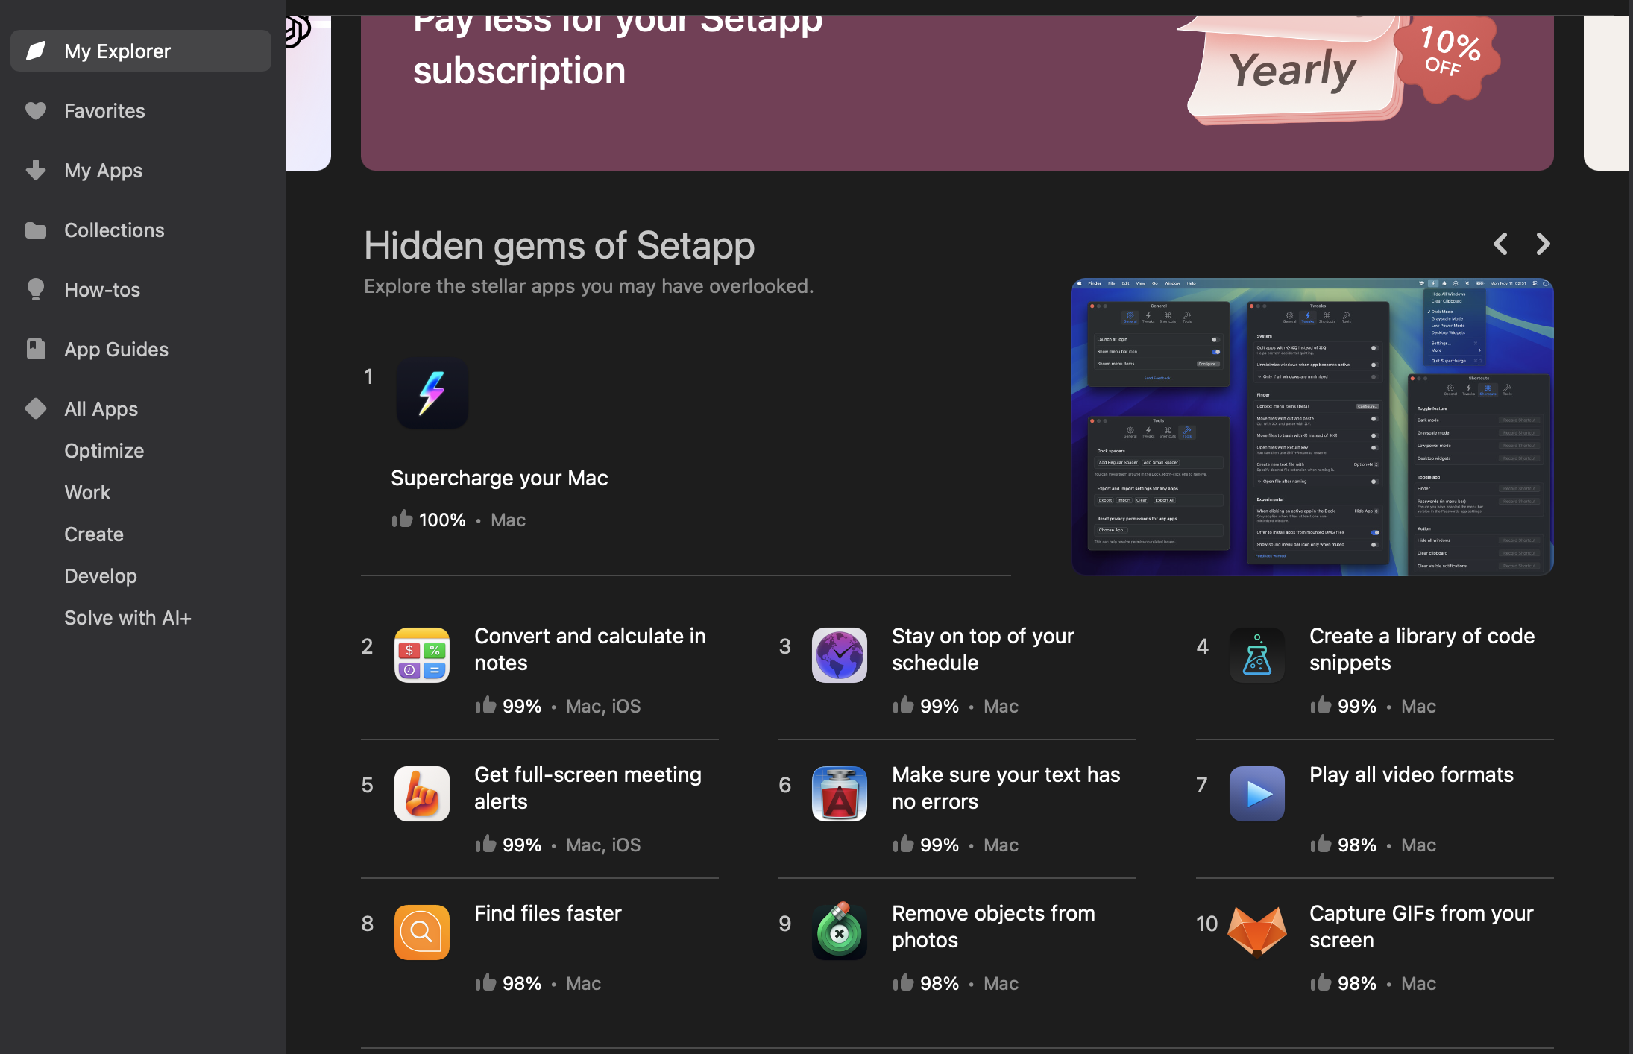Click the orange magnifier Find files icon
The image size is (1633, 1054).
421,932
